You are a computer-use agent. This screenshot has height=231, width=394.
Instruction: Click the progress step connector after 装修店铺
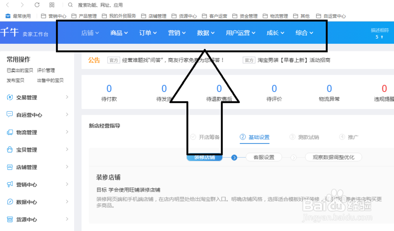[234, 157]
